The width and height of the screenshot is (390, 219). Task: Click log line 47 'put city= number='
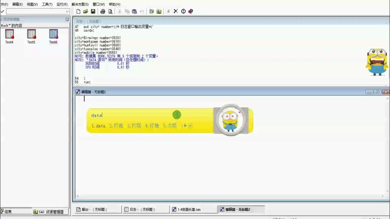tap(114, 27)
